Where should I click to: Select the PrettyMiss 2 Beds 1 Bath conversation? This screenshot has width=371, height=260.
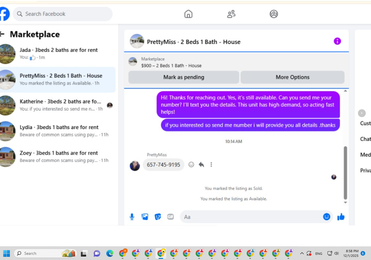click(58, 80)
